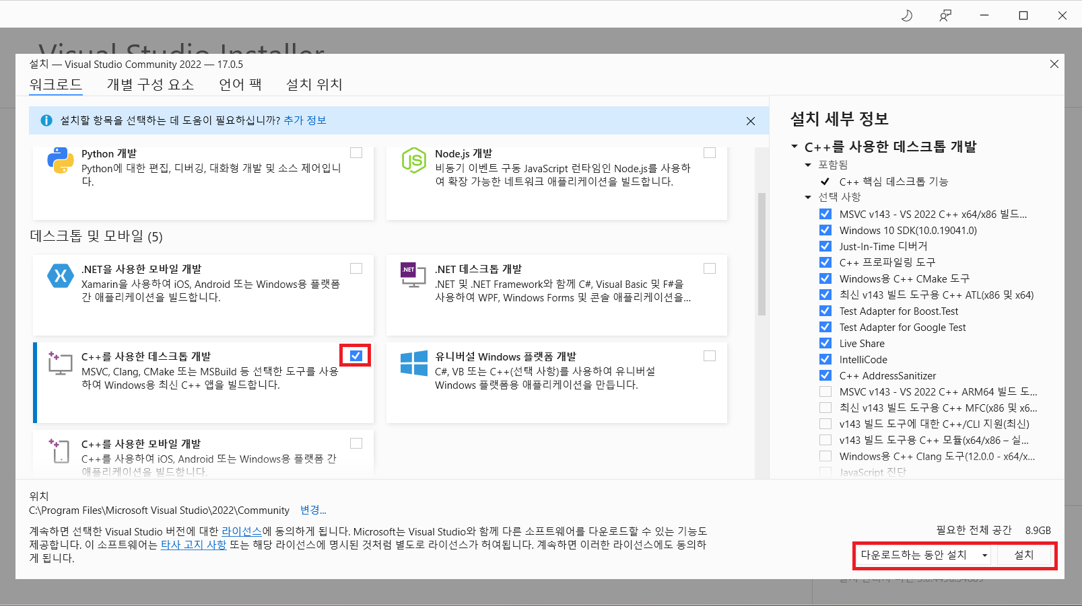Enable .NET 데스크톱 개발 checkbox

710,268
